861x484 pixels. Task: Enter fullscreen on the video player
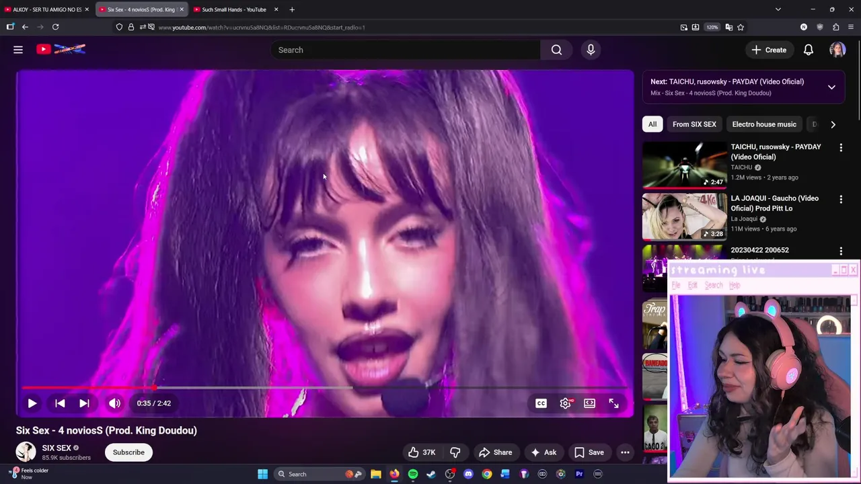(x=613, y=403)
